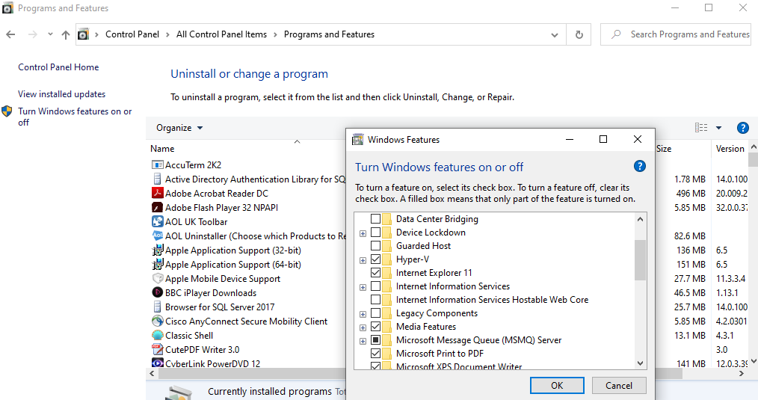Sort by the Version column header
Screen dimensions: 758x400
coord(730,149)
